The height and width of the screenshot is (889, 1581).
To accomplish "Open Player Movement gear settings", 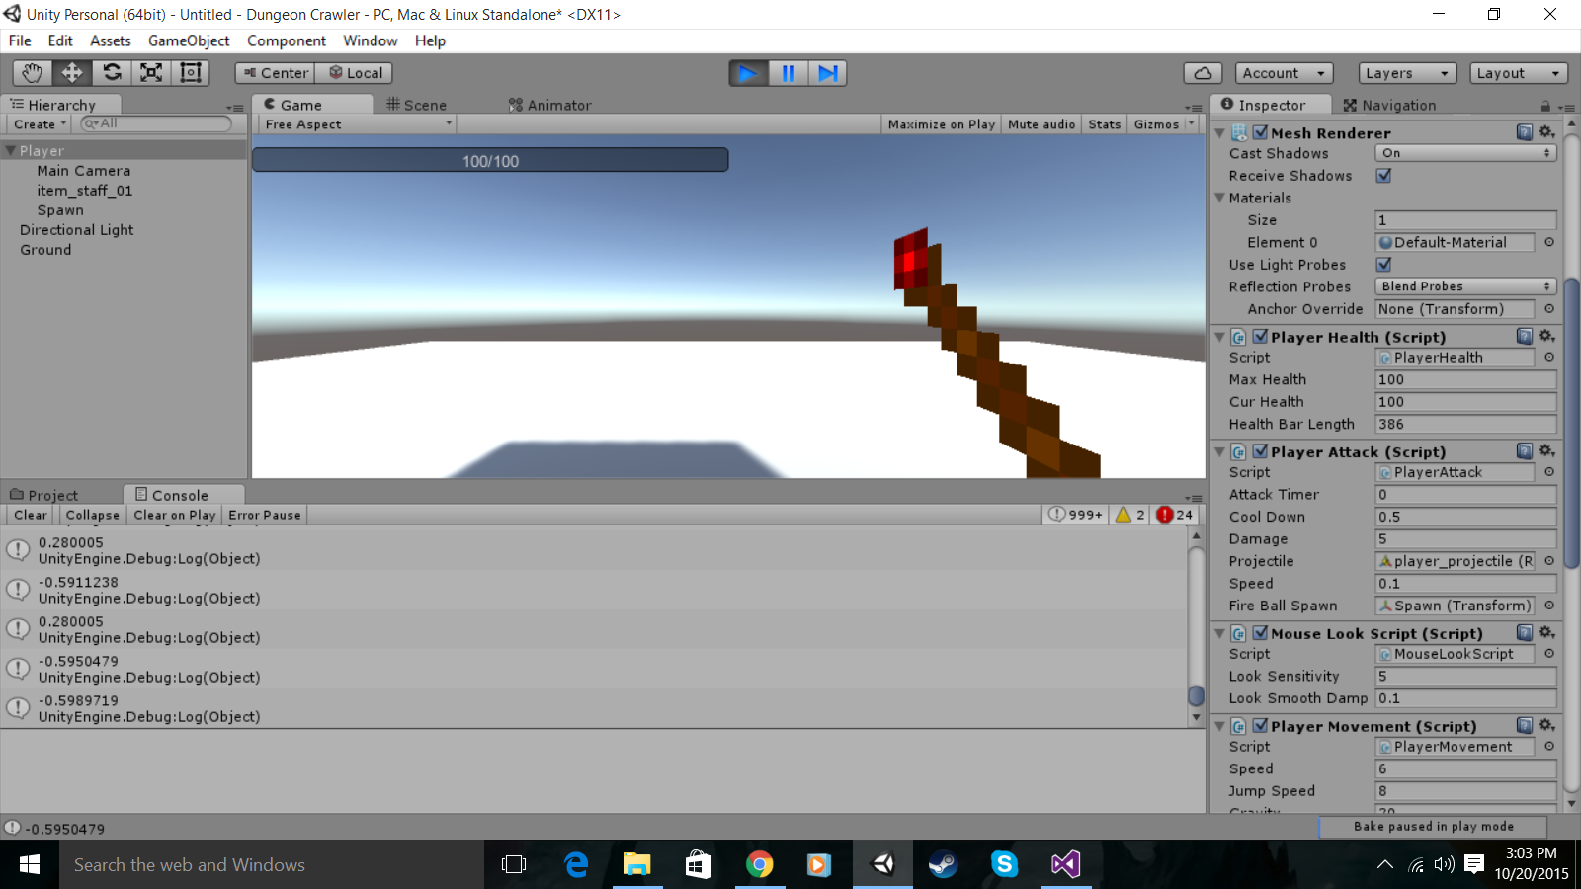I will coord(1547,726).
